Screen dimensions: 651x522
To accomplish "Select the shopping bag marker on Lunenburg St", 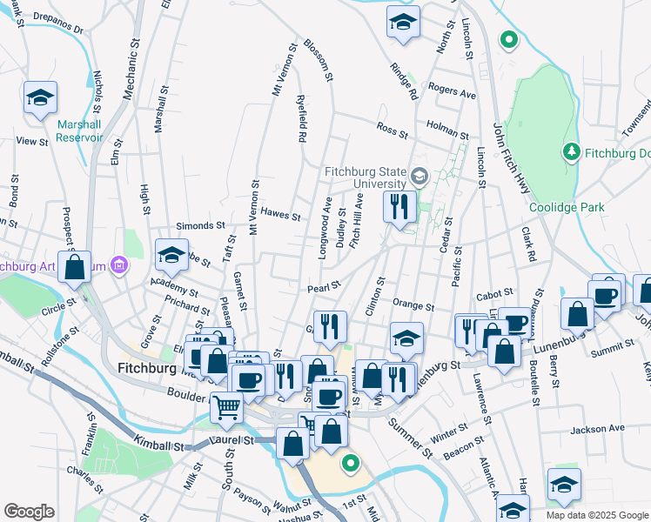I will click(x=504, y=351).
